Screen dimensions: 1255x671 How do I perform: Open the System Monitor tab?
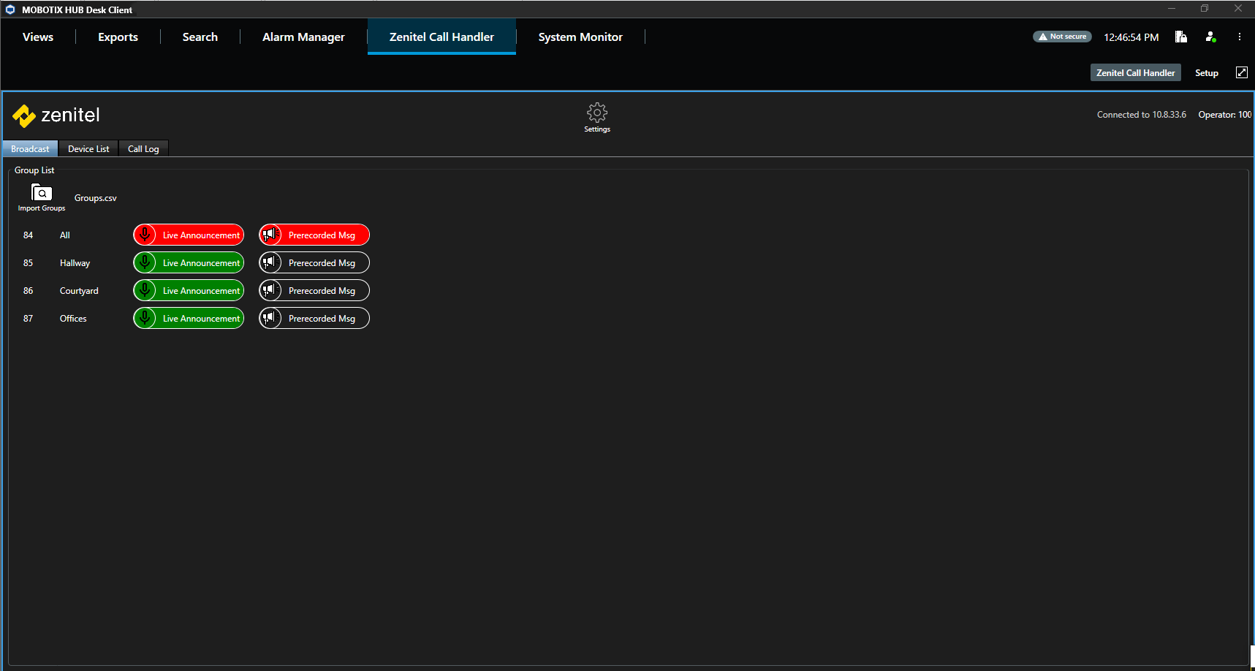tap(580, 37)
